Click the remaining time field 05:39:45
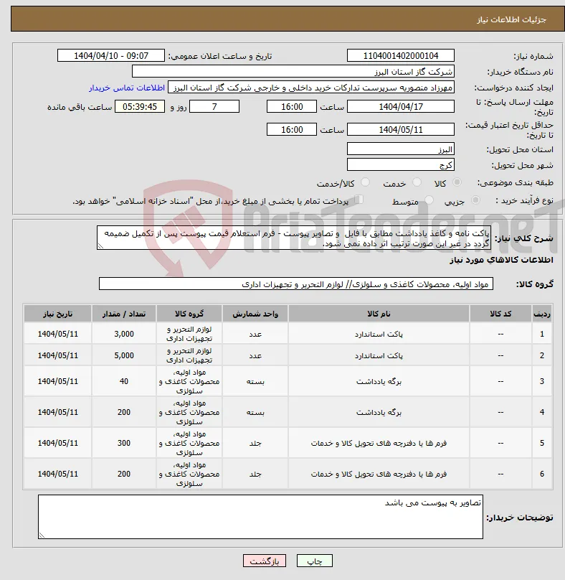The height and width of the screenshot is (580, 565). click(x=140, y=106)
